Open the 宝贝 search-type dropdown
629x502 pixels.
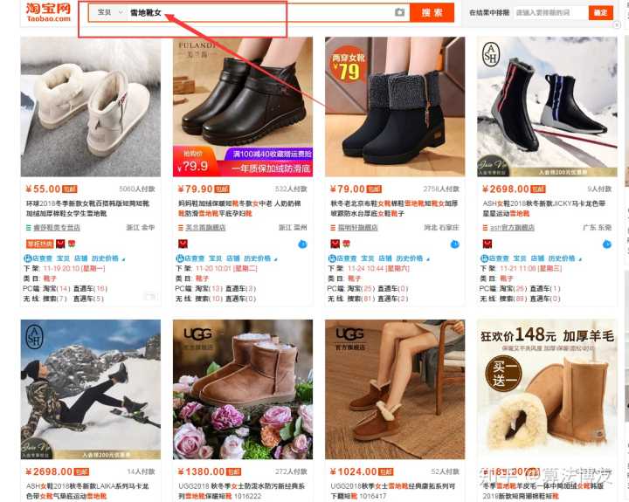[110, 12]
